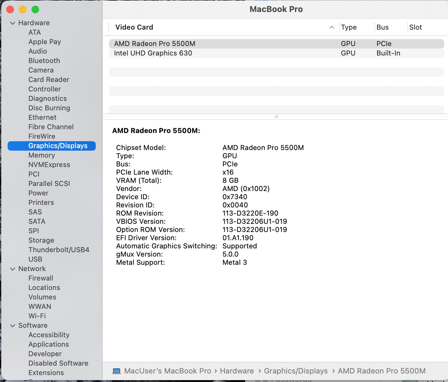Select the Intel UHD Graphics 630 row

pos(153,53)
